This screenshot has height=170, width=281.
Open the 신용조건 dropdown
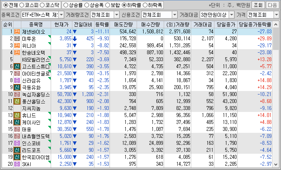point(175,15)
